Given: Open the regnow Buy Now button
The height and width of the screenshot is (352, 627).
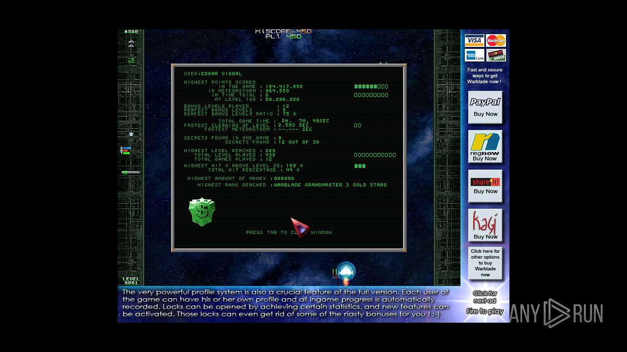Looking at the screenshot, I should [x=485, y=147].
